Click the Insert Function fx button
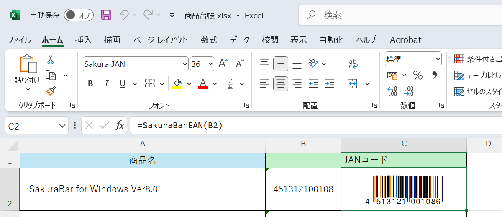The height and width of the screenshot is (217, 502). coord(120,125)
